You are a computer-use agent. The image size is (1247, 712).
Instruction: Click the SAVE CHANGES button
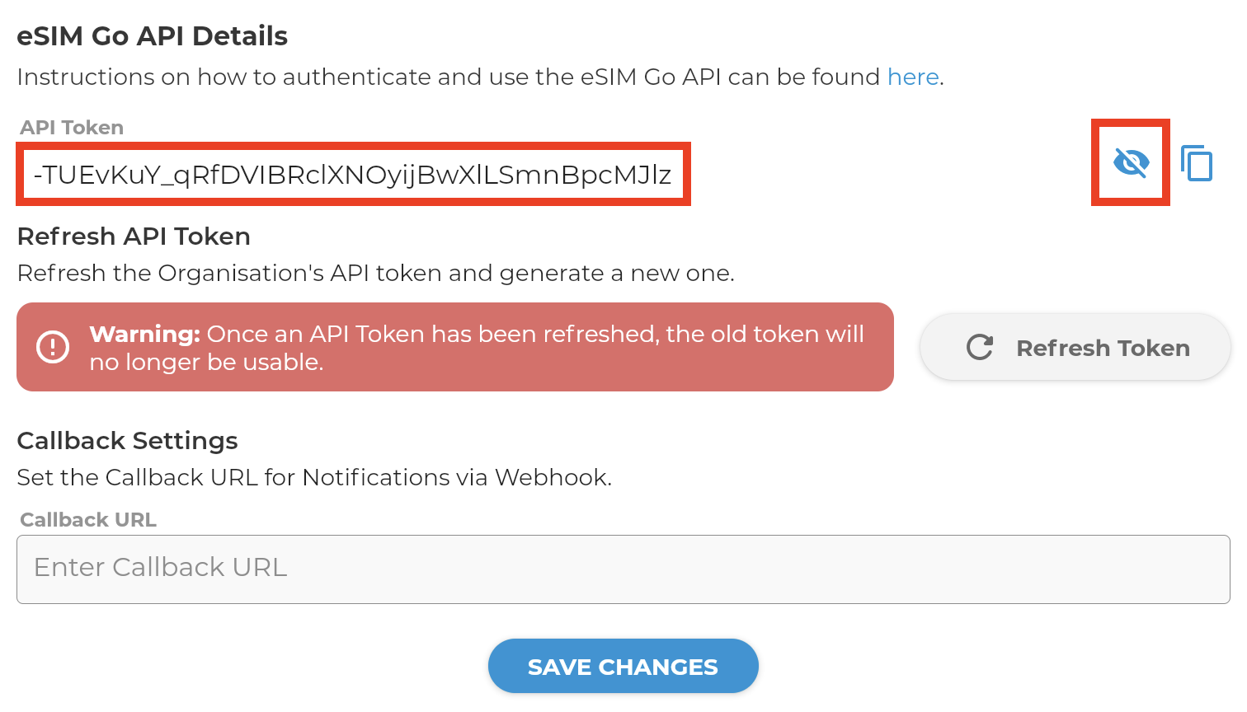click(x=623, y=666)
